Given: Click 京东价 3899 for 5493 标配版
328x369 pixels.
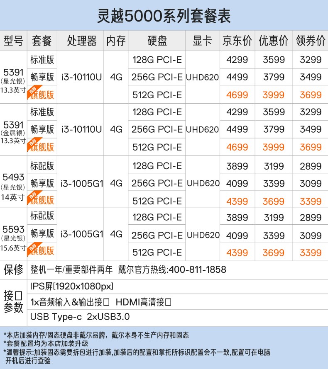Looking at the screenshot, I should [x=237, y=166].
